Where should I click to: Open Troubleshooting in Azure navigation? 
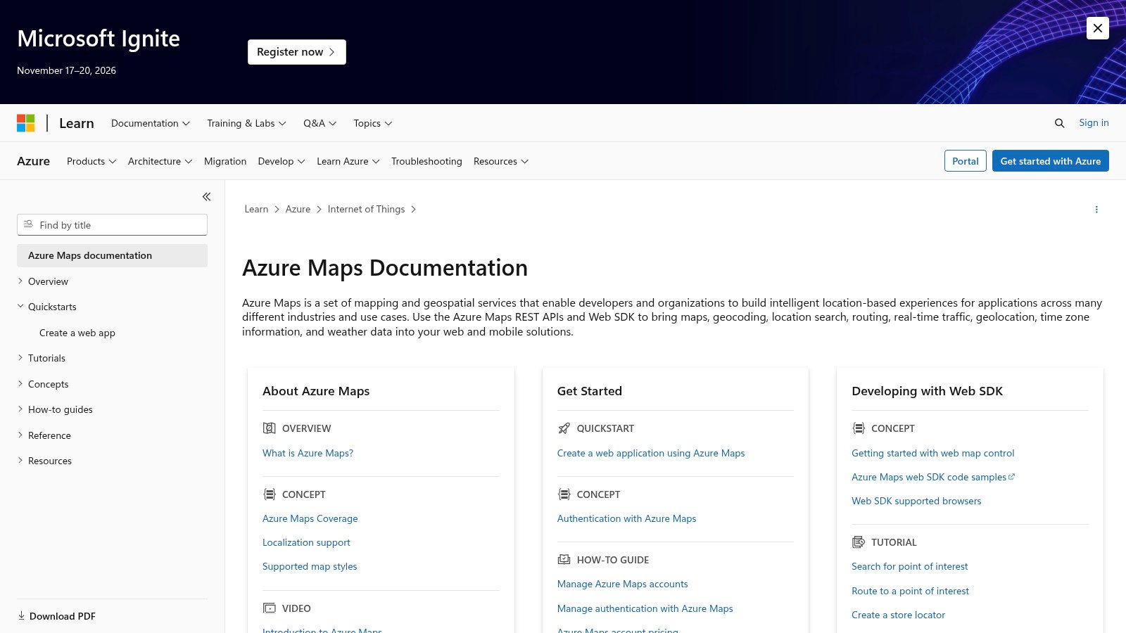426,161
